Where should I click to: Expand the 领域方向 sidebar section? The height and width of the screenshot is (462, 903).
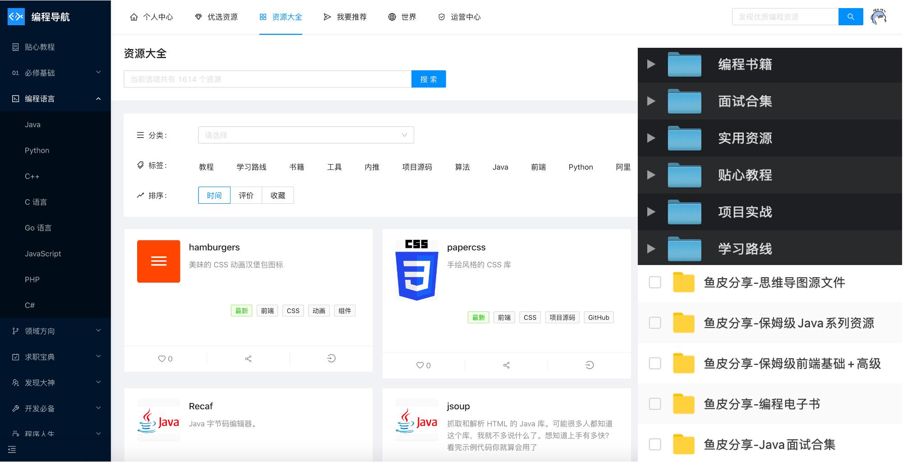[x=54, y=330]
